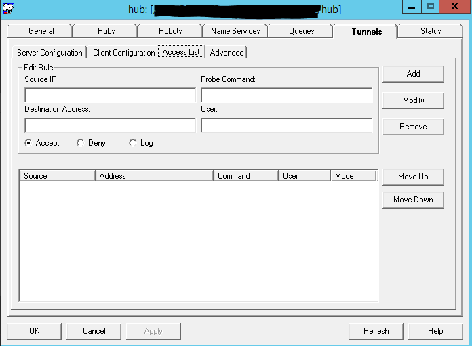
Task: Click the Cancel button
Action: tap(94, 331)
